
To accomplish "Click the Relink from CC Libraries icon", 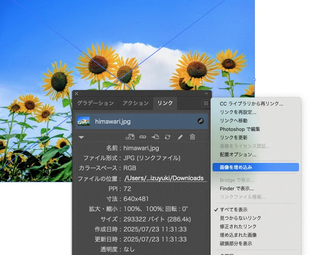I will point(130,137).
